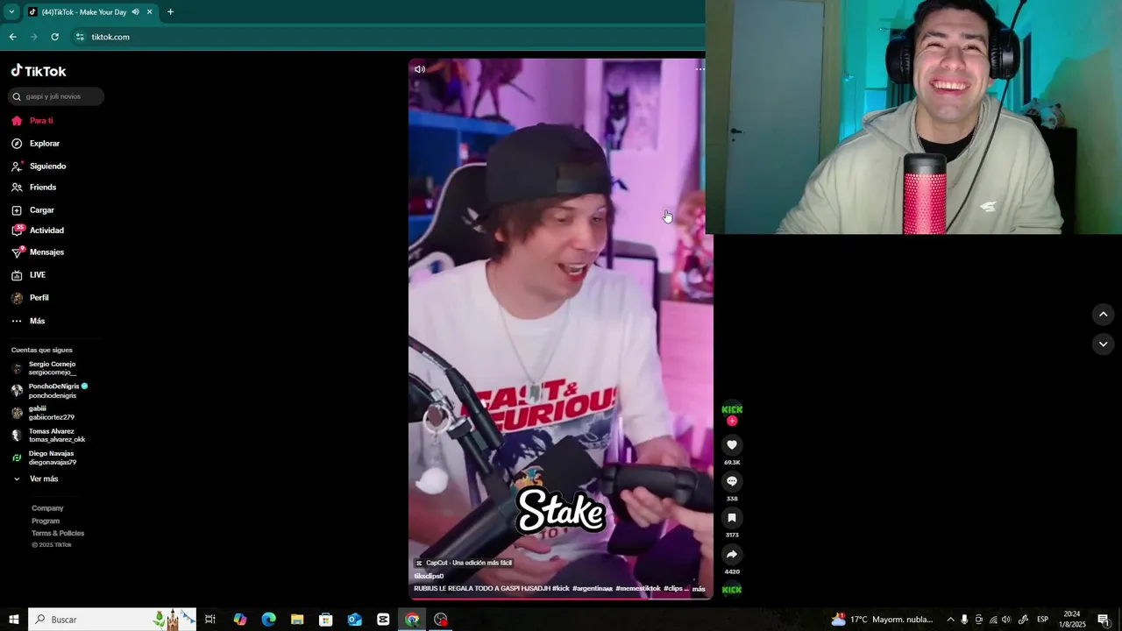The height and width of the screenshot is (631, 1122).
Task: Open Perfil page
Action: click(x=31, y=298)
